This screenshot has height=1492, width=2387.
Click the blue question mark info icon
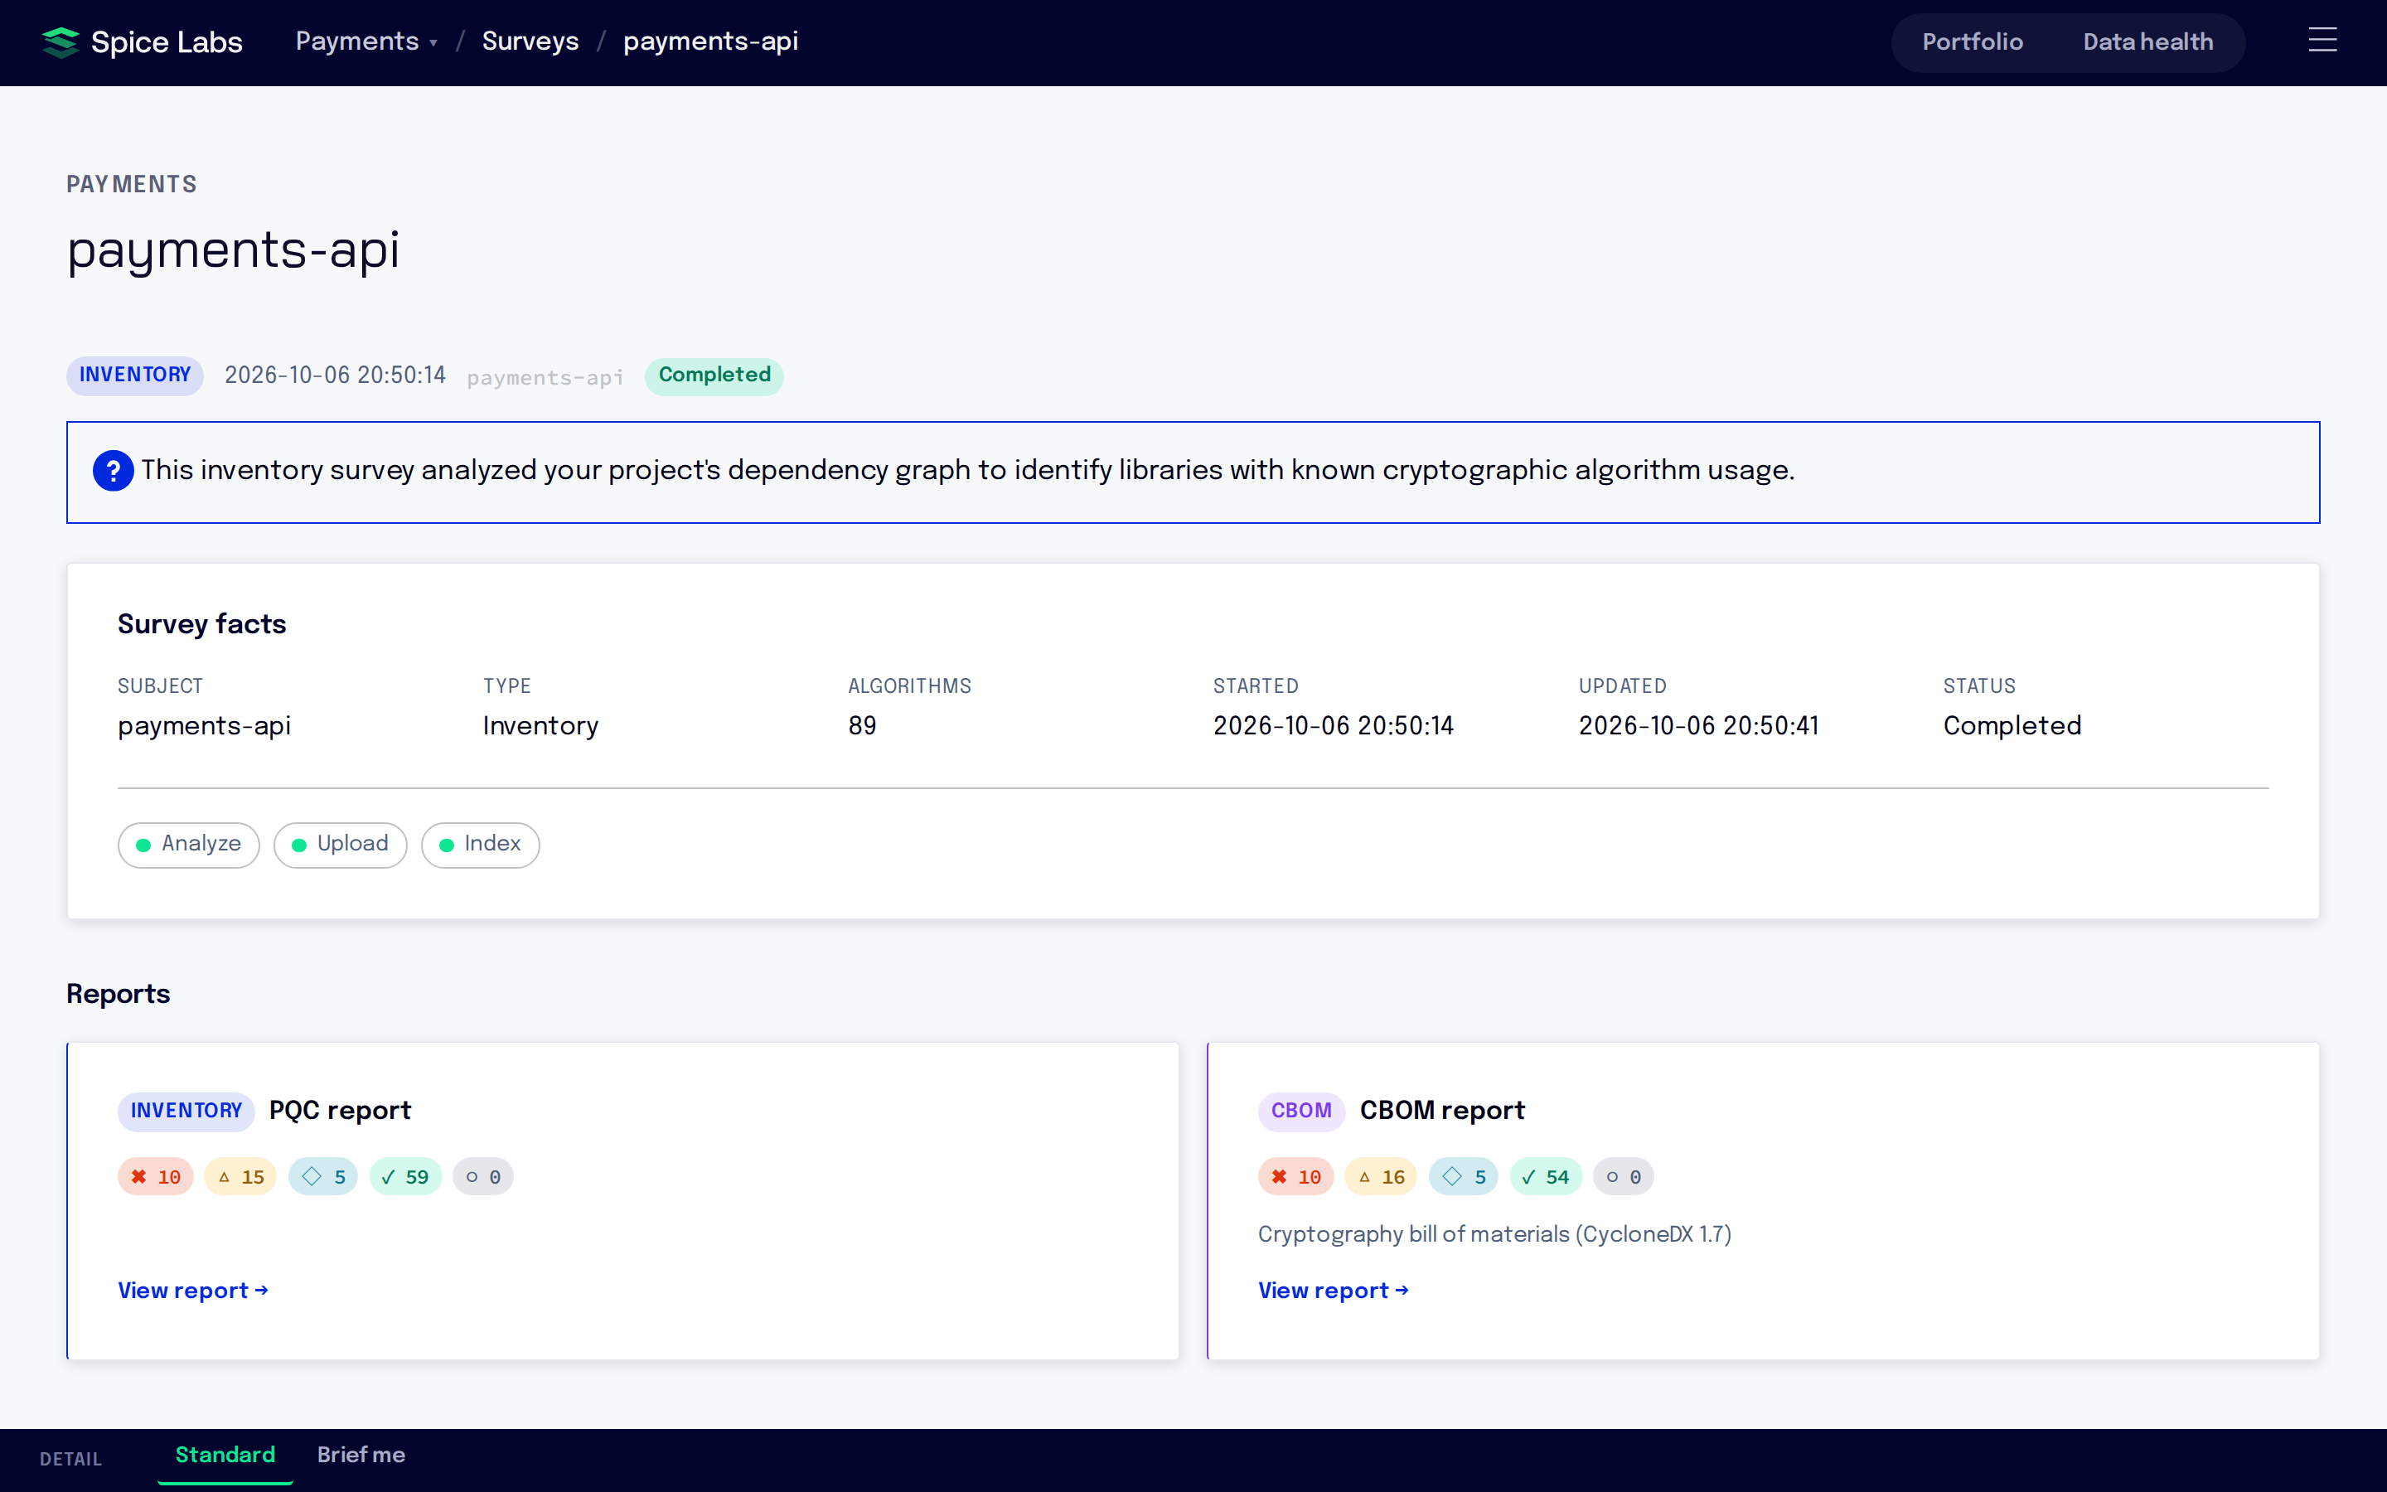pos(114,471)
